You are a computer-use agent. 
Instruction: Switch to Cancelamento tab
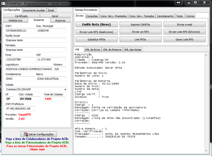point(165,16)
